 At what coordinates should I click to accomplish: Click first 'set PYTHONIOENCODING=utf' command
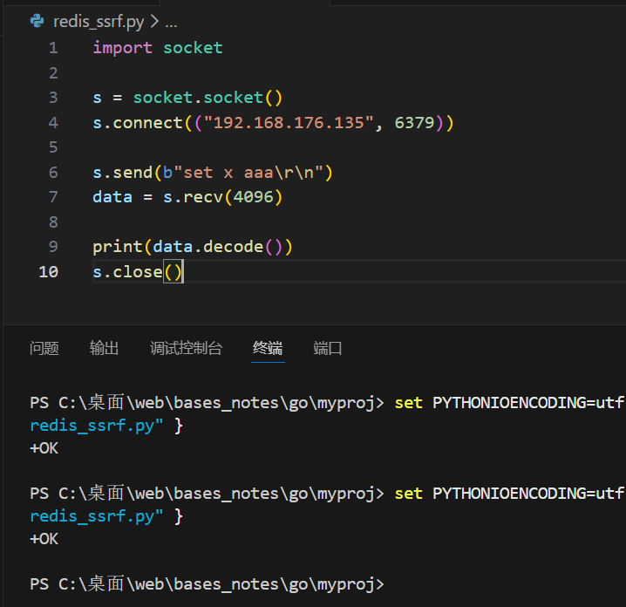tap(509, 403)
